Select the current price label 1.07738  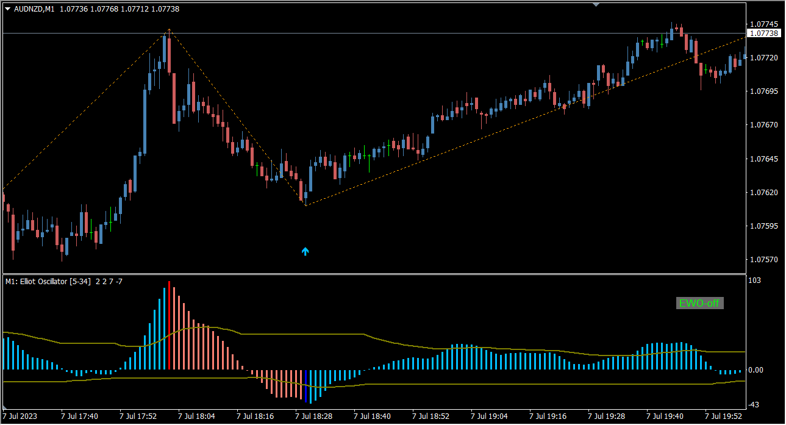point(764,33)
